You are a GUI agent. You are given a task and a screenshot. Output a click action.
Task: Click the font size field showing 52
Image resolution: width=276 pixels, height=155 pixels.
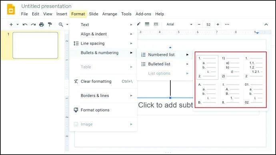208,25
